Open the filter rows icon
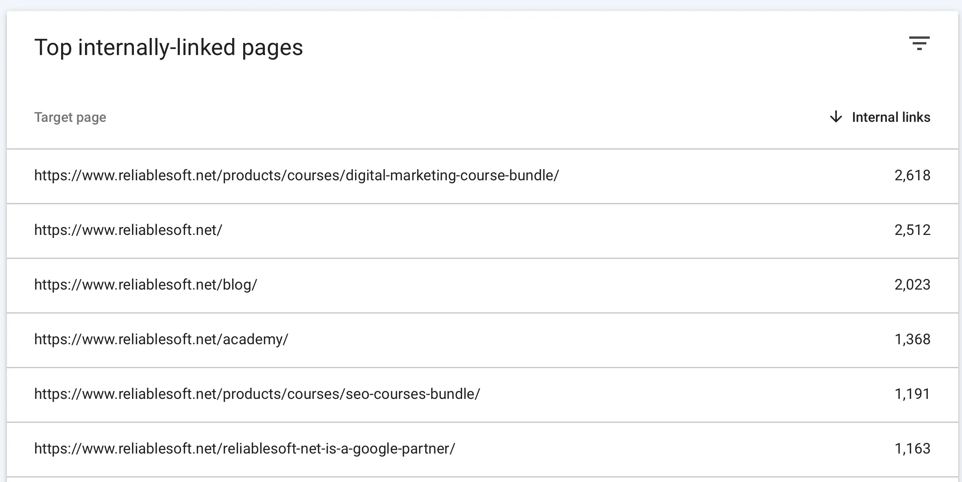The image size is (962, 482). (x=919, y=43)
